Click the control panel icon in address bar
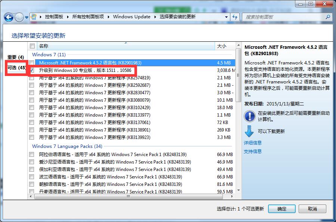The image size is (336, 222). point(35,17)
